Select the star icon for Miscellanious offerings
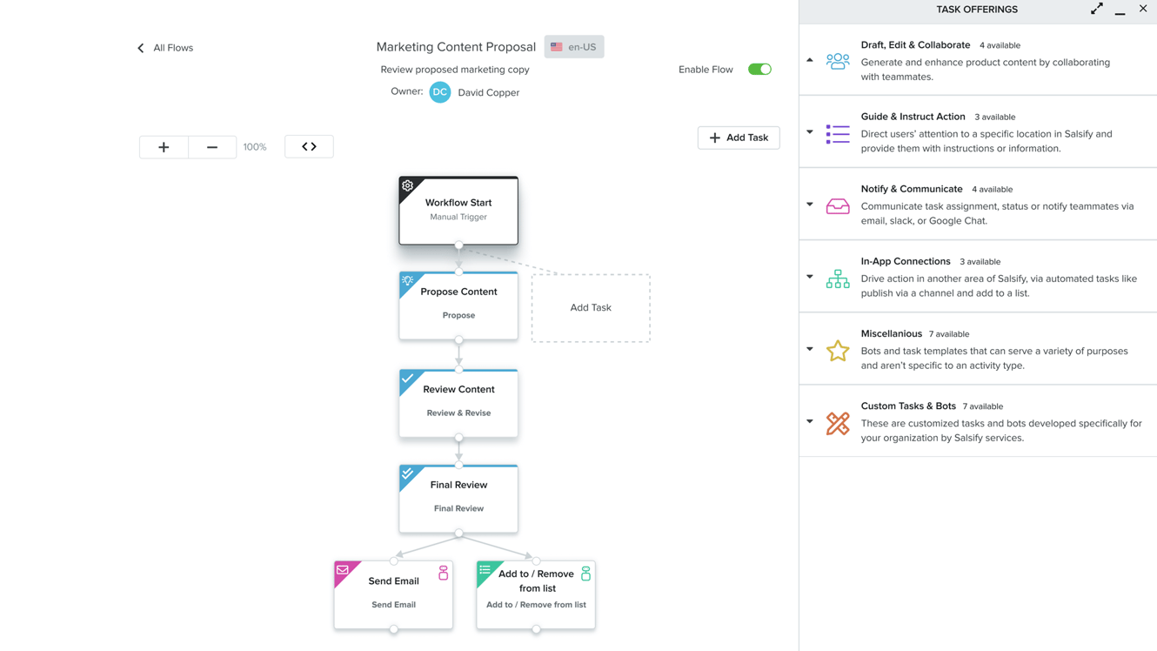This screenshot has width=1157, height=651. [x=838, y=350]
